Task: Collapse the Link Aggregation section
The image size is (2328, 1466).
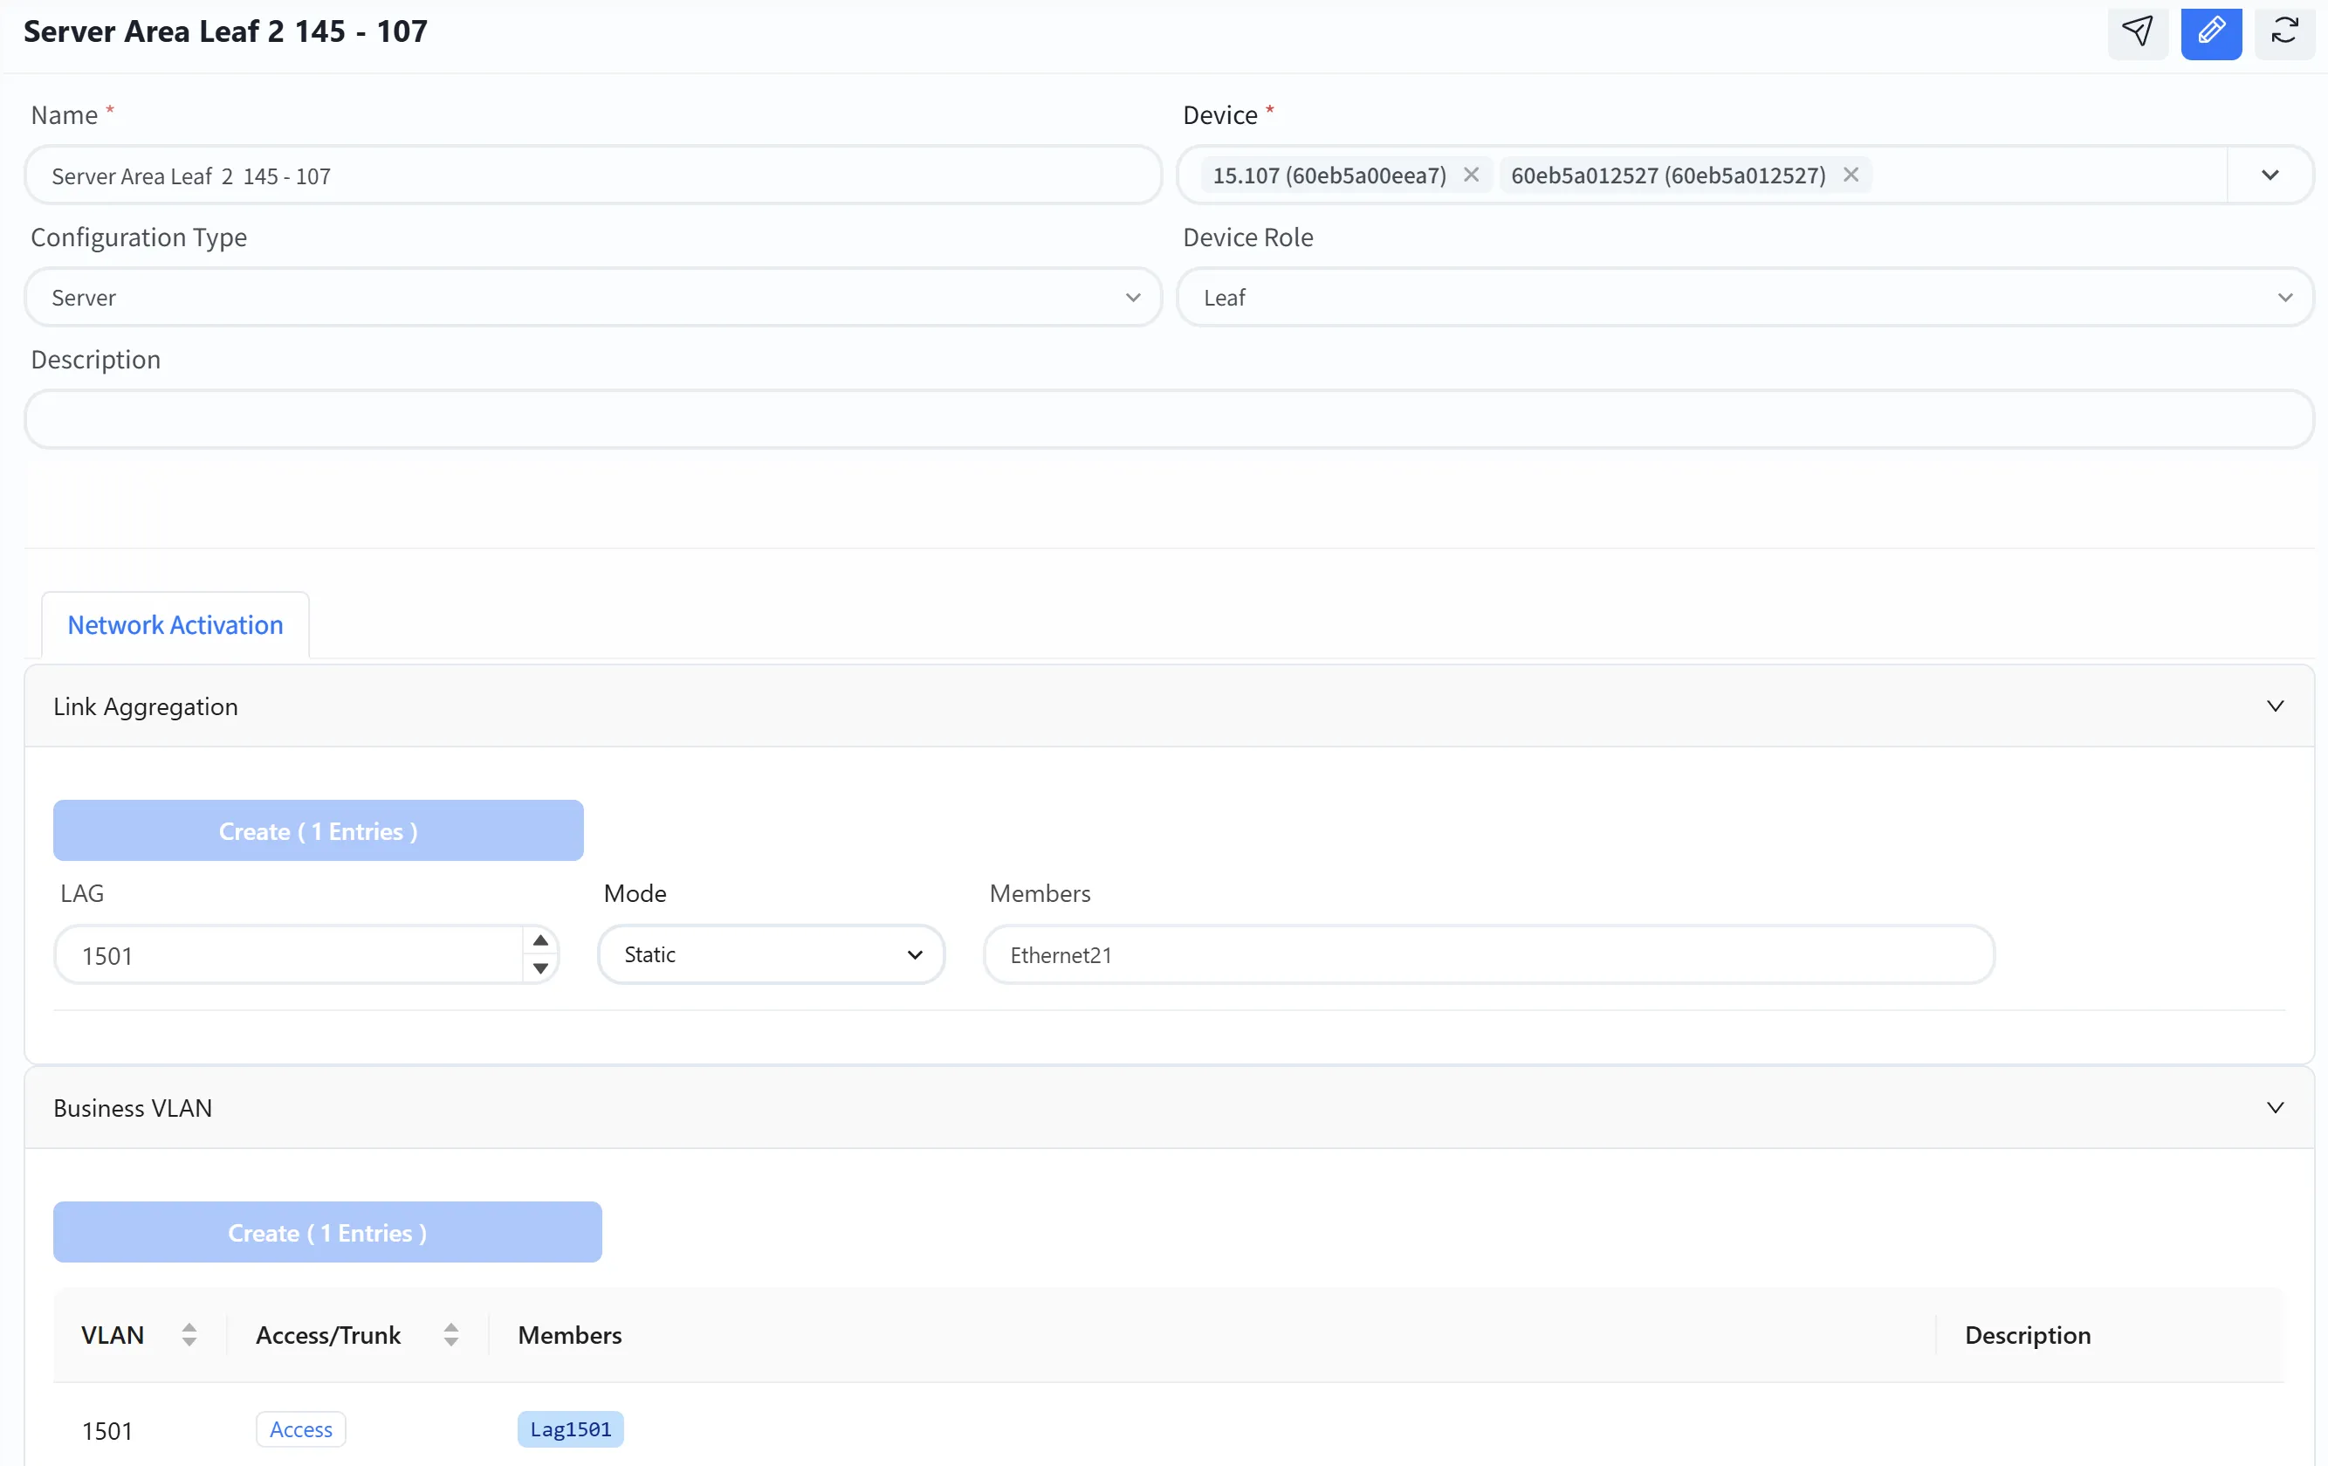Action: coord(2276,705)
